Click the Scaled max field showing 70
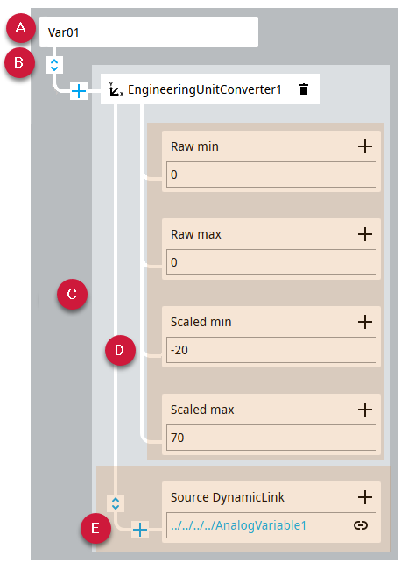Screen dimensions: 401x563 click(271, 438)
